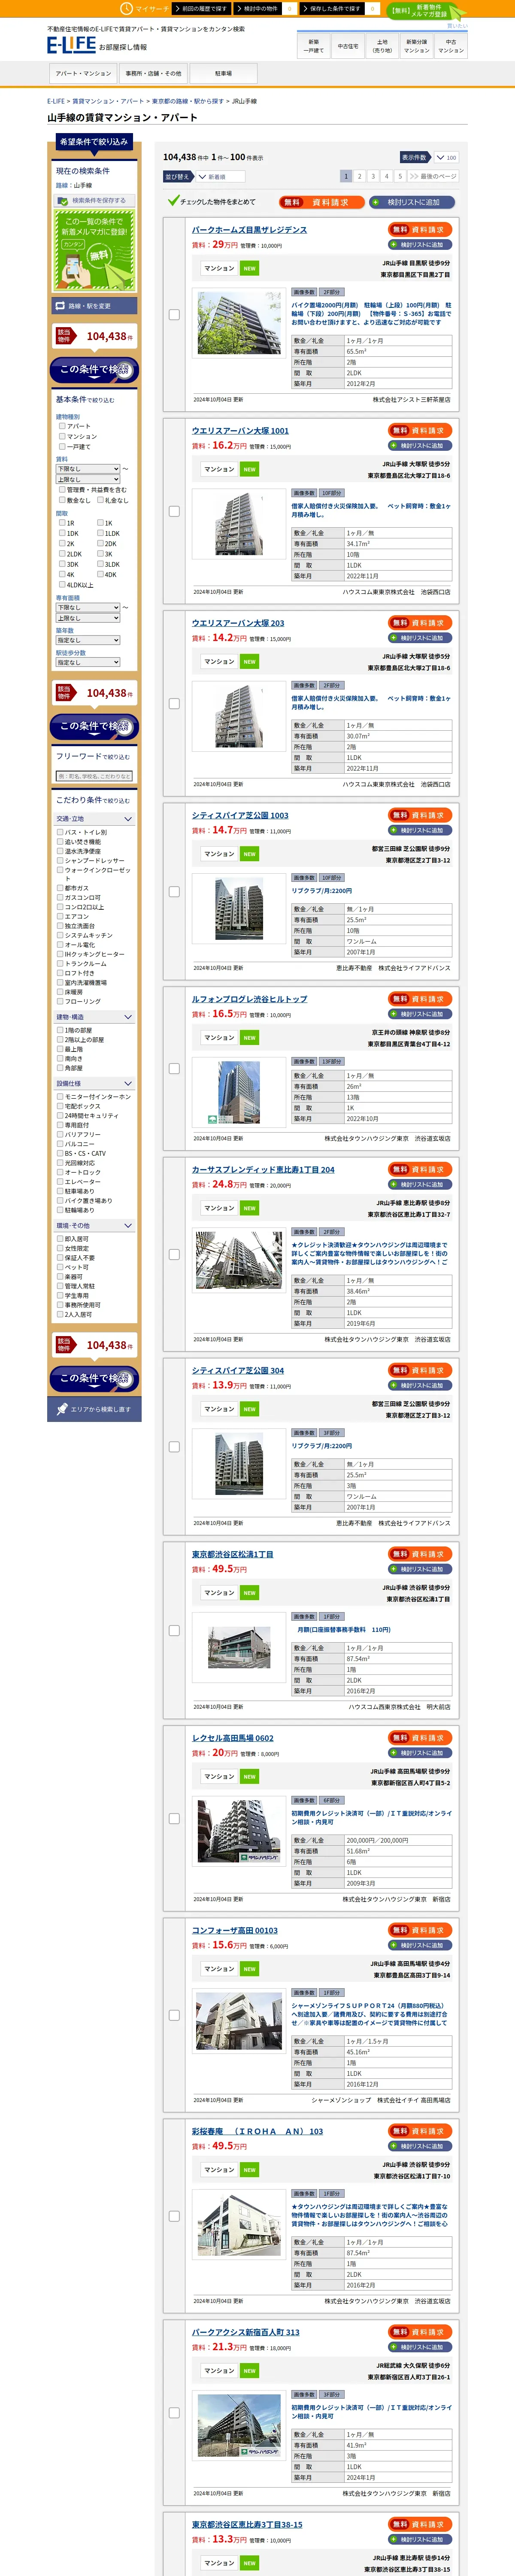Request info for ウエリスアーバン大塚 1001
Image resolution: width=515 pixels, height=2576 pixels.
[421, 431]
